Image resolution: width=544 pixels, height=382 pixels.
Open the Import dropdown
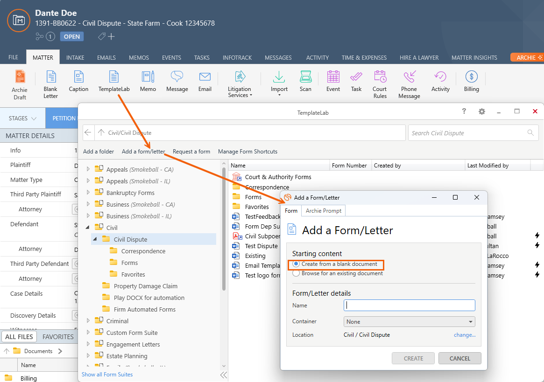[279, 83]
